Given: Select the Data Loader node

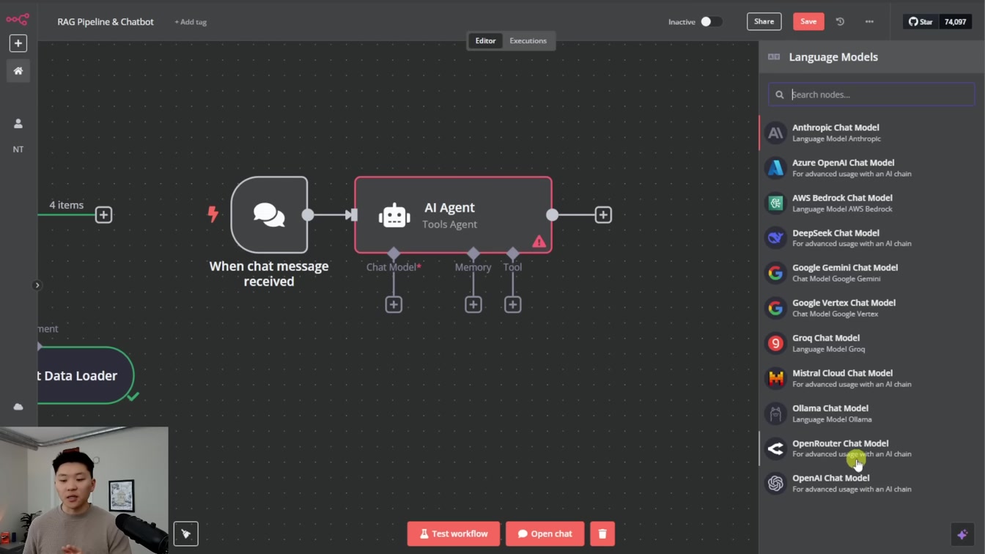Looking at the screenshot, I should (x=86, y=375).
